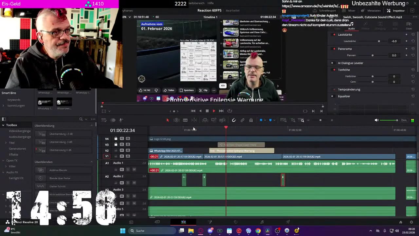The width and height of the screenshot is (419, 236).
Task: Mute the Audio 1 track
Action: click(x=134, y=169)
